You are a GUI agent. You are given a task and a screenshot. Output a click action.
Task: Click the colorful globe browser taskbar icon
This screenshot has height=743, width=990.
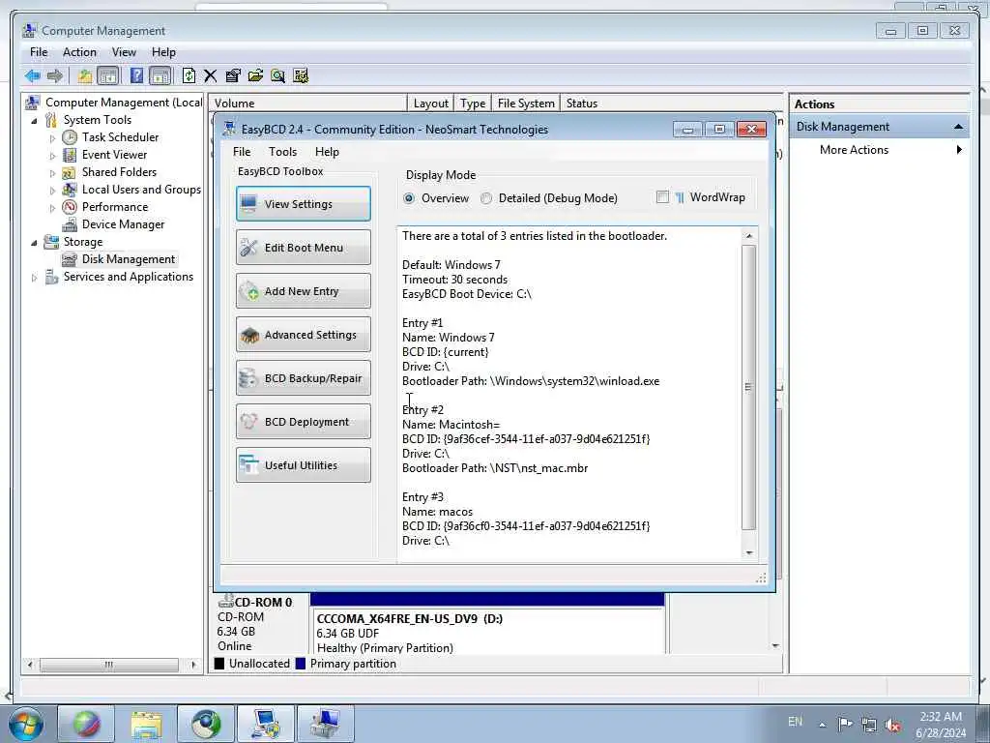coord(86,724)
